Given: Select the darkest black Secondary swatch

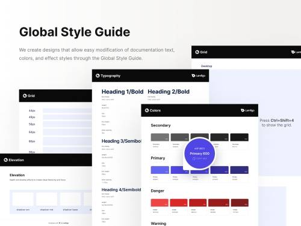Looking at the screenshot, I should coord(239,137).
